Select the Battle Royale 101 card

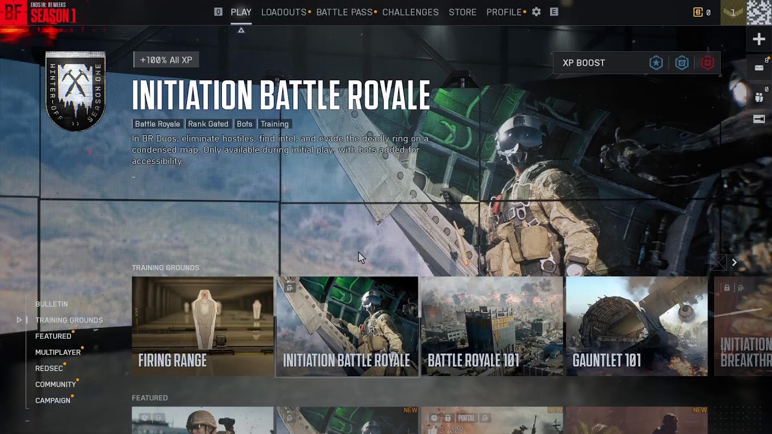coord(492,326)
